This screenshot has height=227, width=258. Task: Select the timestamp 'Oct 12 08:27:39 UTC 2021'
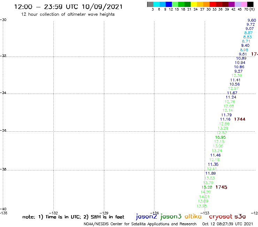(x=228, y=224)
